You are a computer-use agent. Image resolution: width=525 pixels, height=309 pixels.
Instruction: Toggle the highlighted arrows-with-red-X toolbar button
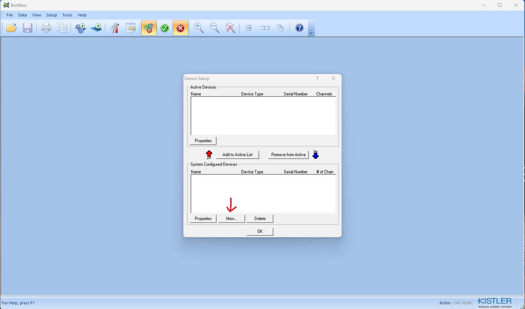pos(149,28)
